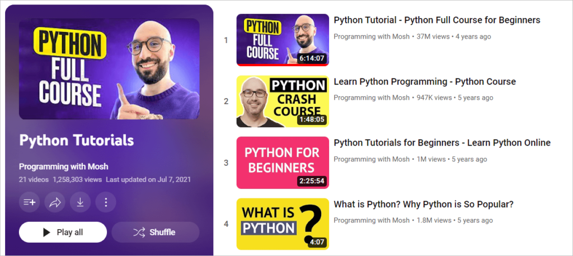Click Programming with Mosh channel under first video
This screenshot has width=573, height=256.
(372, 36)
